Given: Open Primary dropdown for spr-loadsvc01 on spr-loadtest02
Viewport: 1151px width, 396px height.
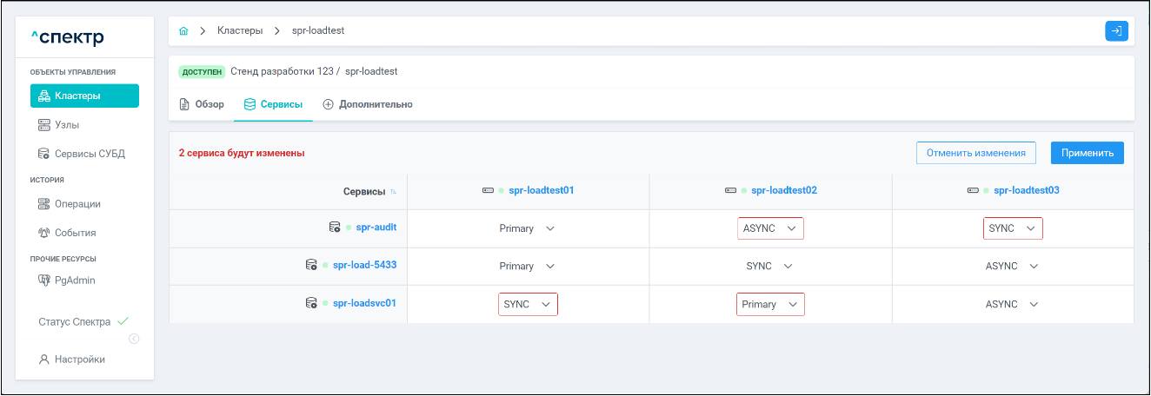Looking at the screenshot, I should click(x=770, y=305).
